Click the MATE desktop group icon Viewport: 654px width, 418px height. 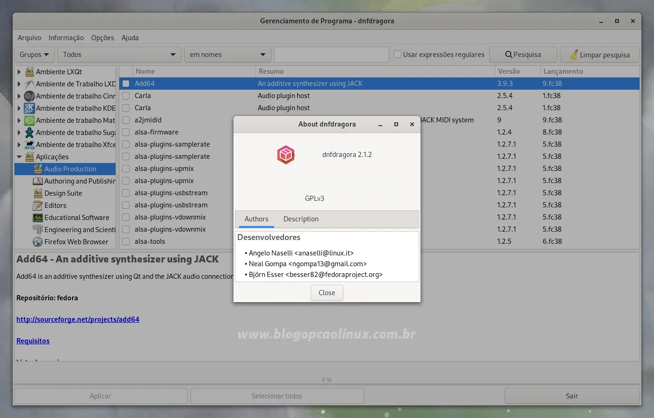pyautogui.click(x=29, y=120)
